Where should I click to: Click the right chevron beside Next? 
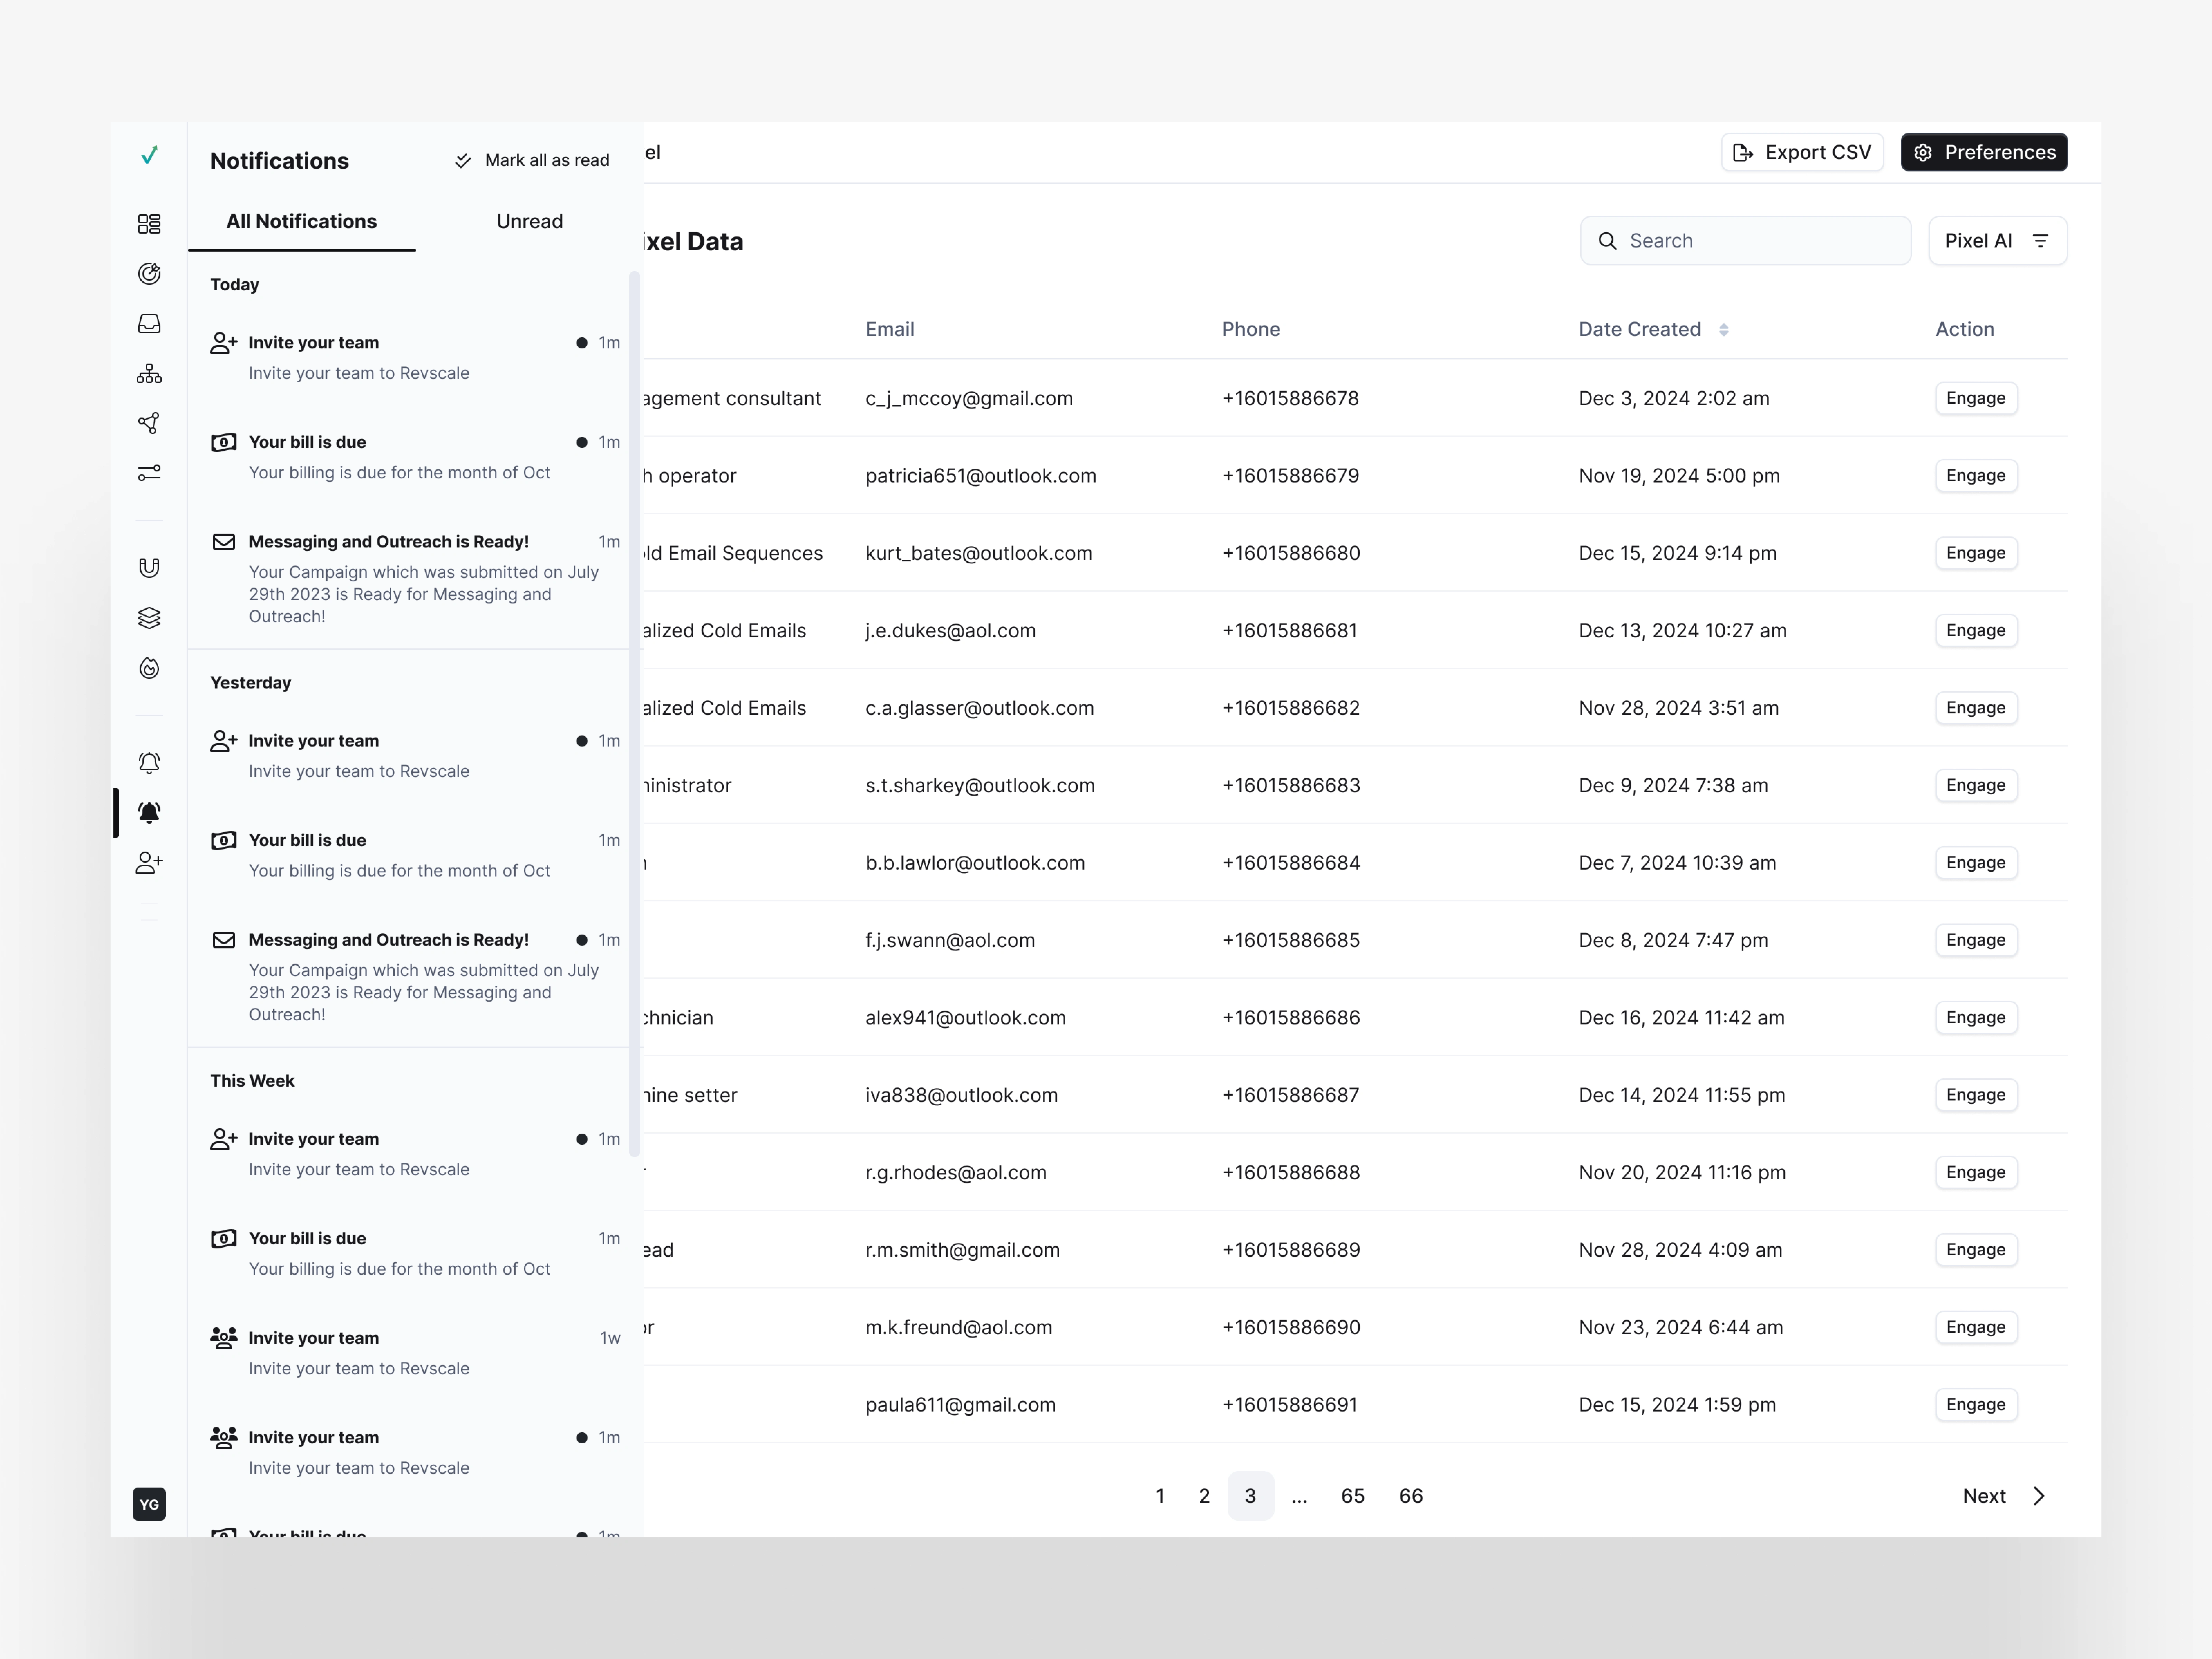click(x=2039, y=1496)
